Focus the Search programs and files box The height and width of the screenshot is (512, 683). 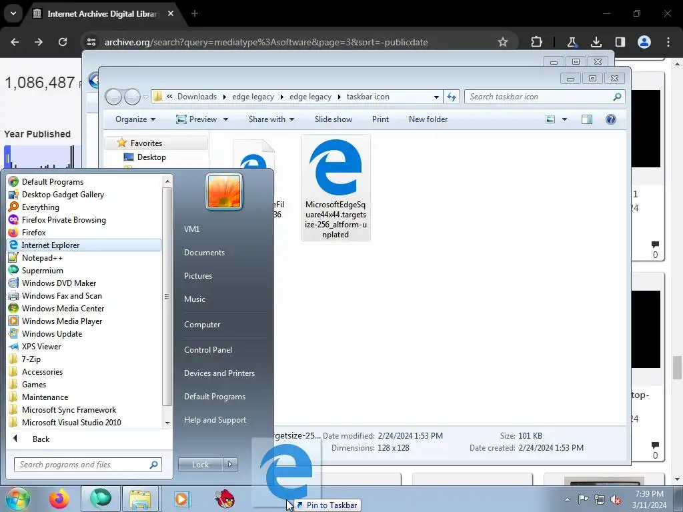(x=88, y=465)
